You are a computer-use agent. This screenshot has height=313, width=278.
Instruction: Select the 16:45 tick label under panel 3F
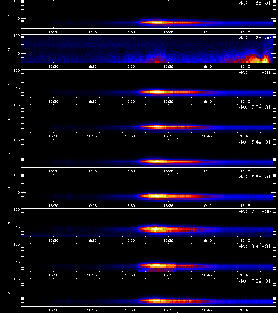tap(245, 102)
